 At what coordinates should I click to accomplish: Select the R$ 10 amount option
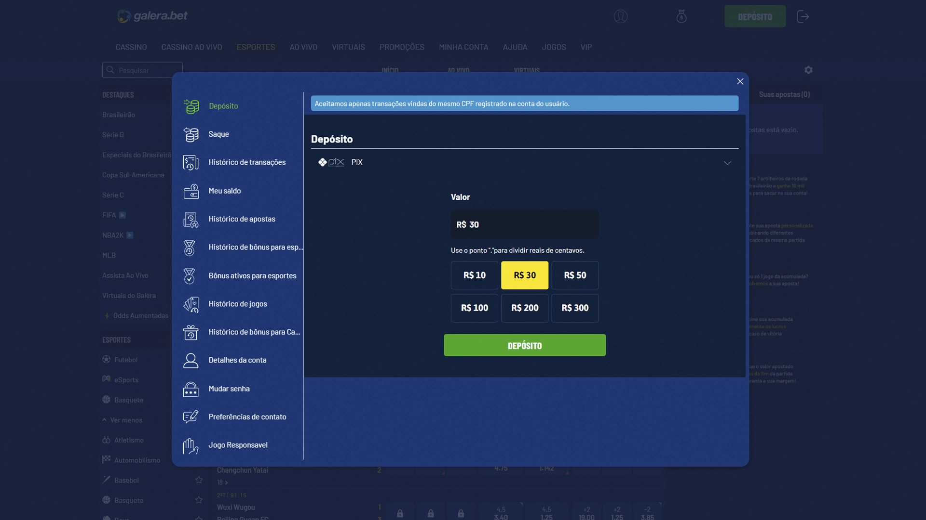(x=475, y=275)
